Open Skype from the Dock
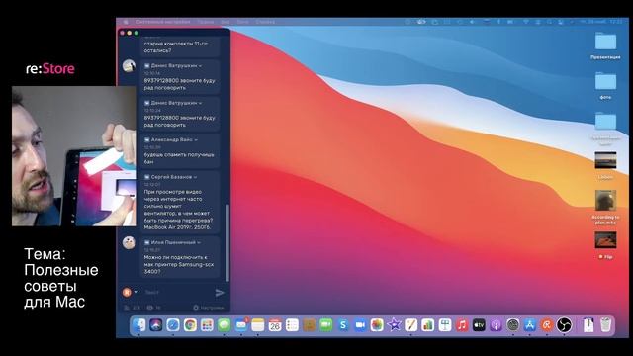The width and height of the screenshot is (633, 356). pos(343,325)
